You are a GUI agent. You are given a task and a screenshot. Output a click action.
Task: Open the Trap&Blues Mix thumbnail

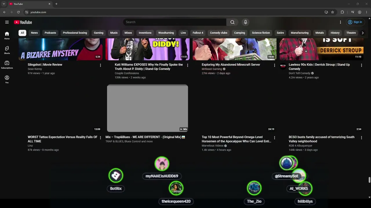[x=148, y=108]
